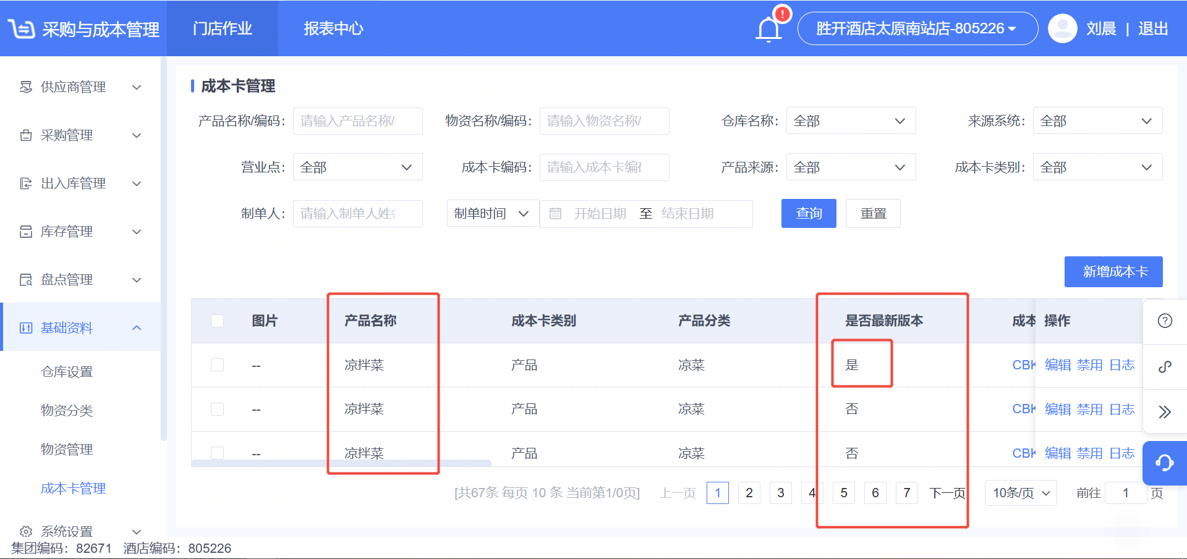The width and height of the screenshot is (1187, 559).
Task: Expand the 供应商管理 menu
Action: tap(137, 87)
